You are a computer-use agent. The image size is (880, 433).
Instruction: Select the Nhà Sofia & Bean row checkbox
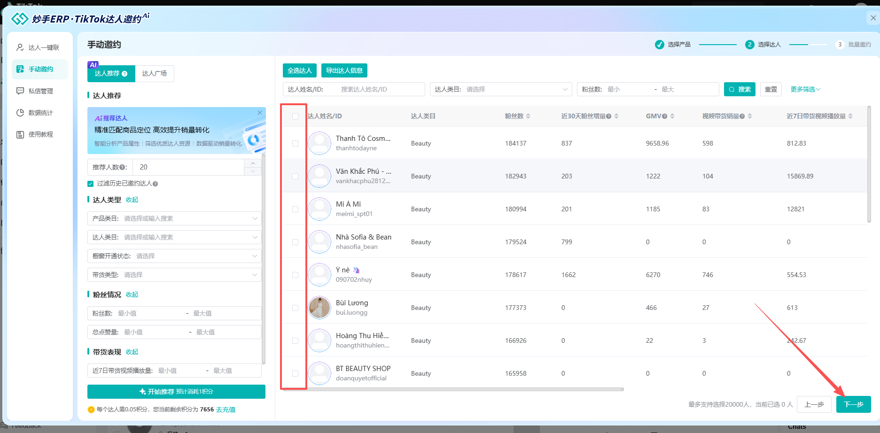pos(295,242)
